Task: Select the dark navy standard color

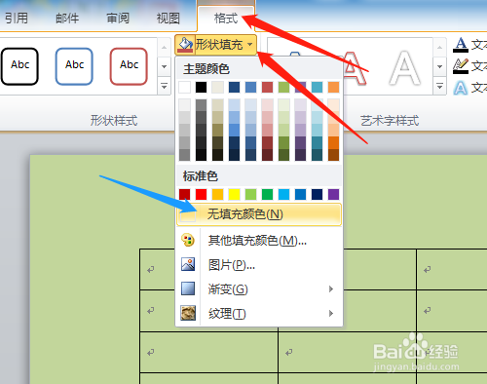Action: point(317,194)
